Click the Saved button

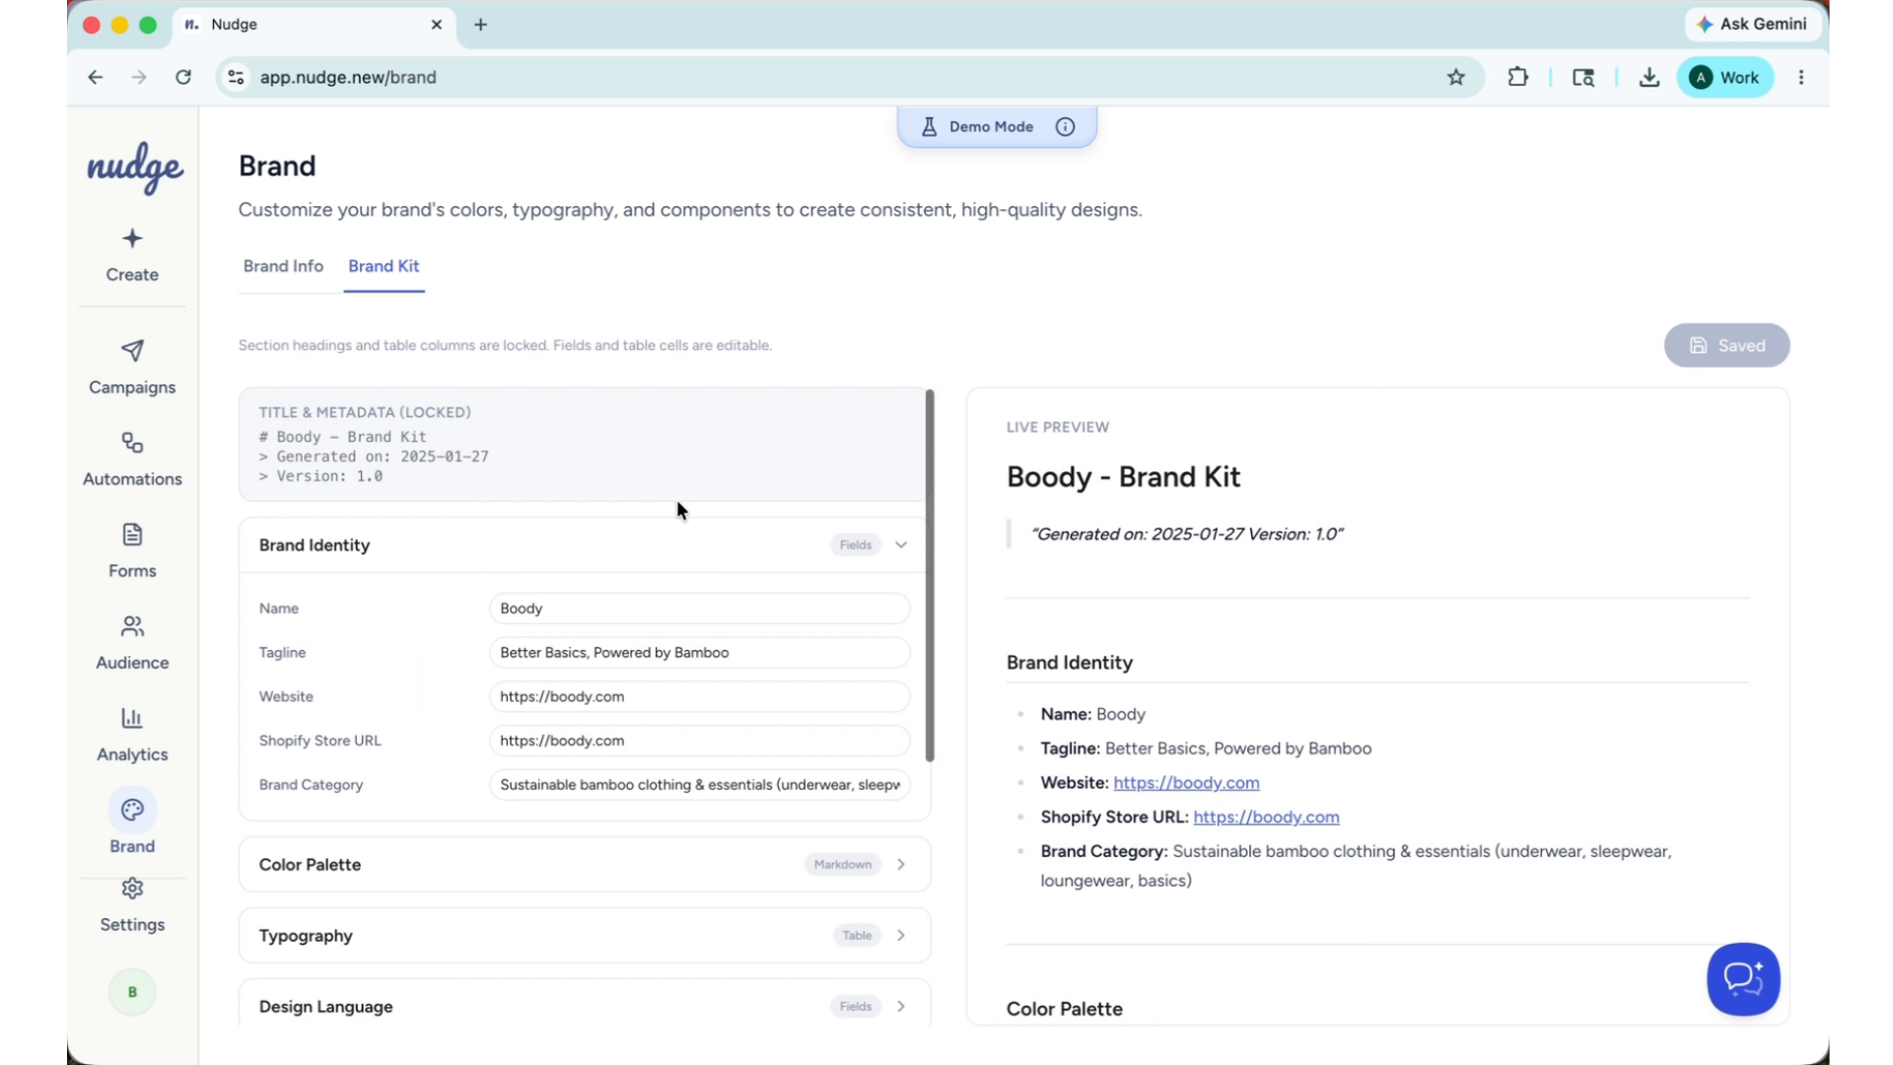1726,345
